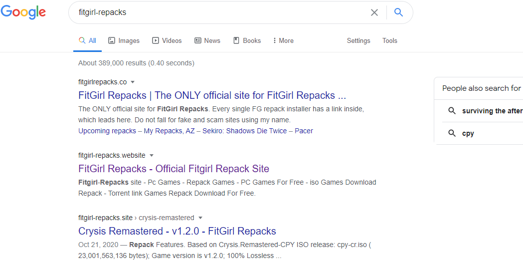
Task: Click the magnifier icon beside 'cpy' suggestion
Action: tap(452, 133)
